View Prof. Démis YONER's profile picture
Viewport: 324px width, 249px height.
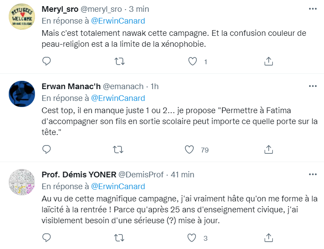click(x=22, y=182)
